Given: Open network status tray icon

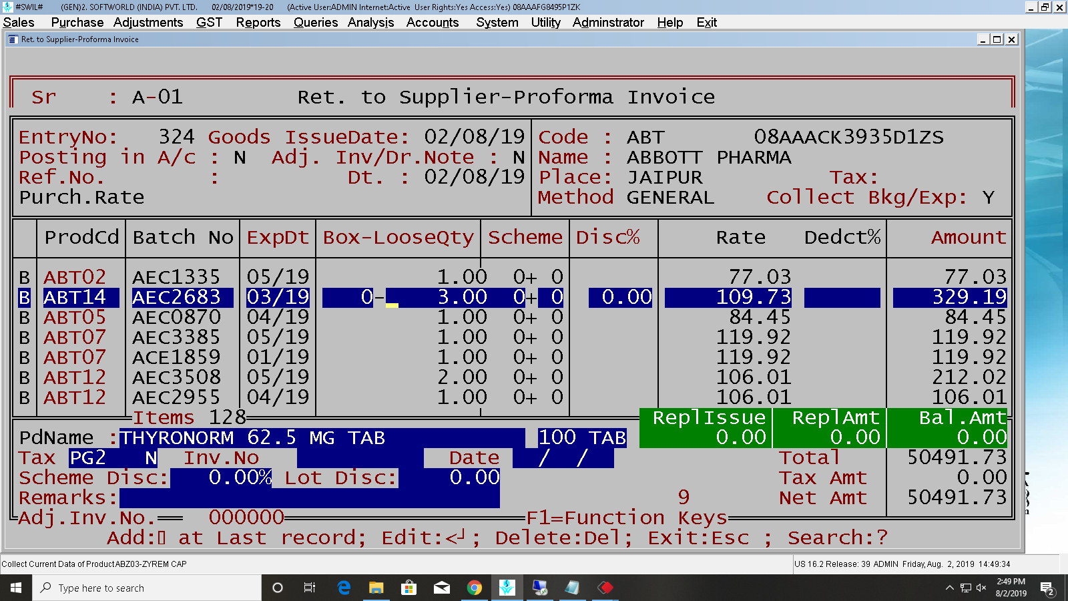Looking at the screenshot, I should pos(966,588).
